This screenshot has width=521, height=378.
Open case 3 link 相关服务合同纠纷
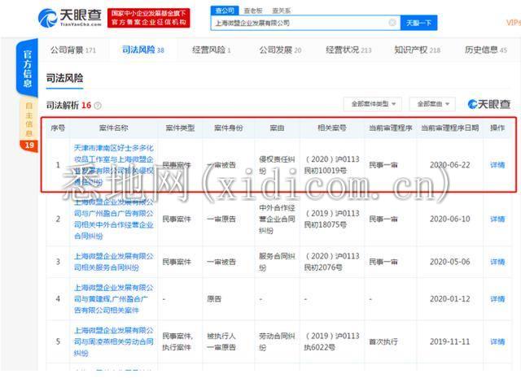point(114,262)
